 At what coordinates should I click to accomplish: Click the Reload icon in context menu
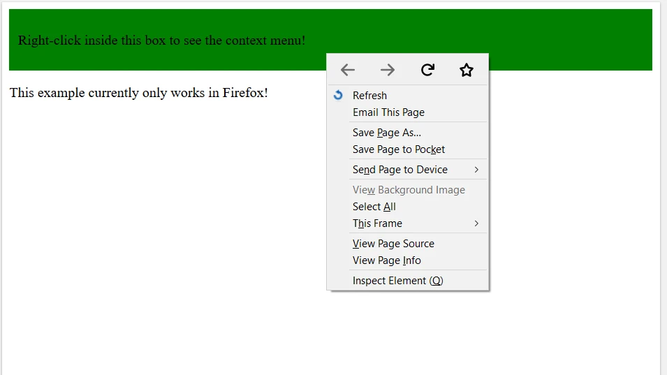point(427,70)
